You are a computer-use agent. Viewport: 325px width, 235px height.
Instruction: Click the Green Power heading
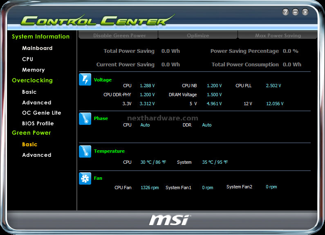tap(31, 133)
